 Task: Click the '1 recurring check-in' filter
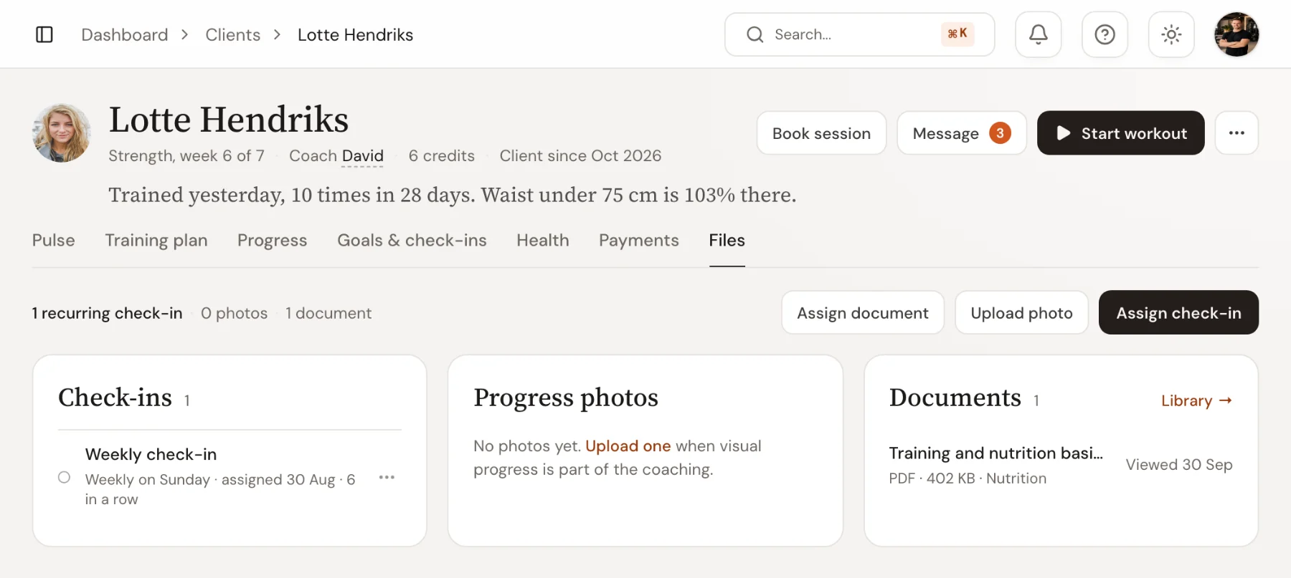click(x=107, y=313)
